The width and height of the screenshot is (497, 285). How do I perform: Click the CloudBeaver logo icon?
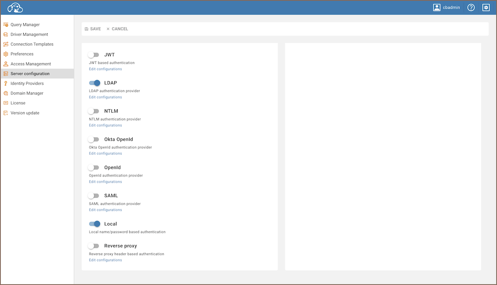(x=15, y=7)
